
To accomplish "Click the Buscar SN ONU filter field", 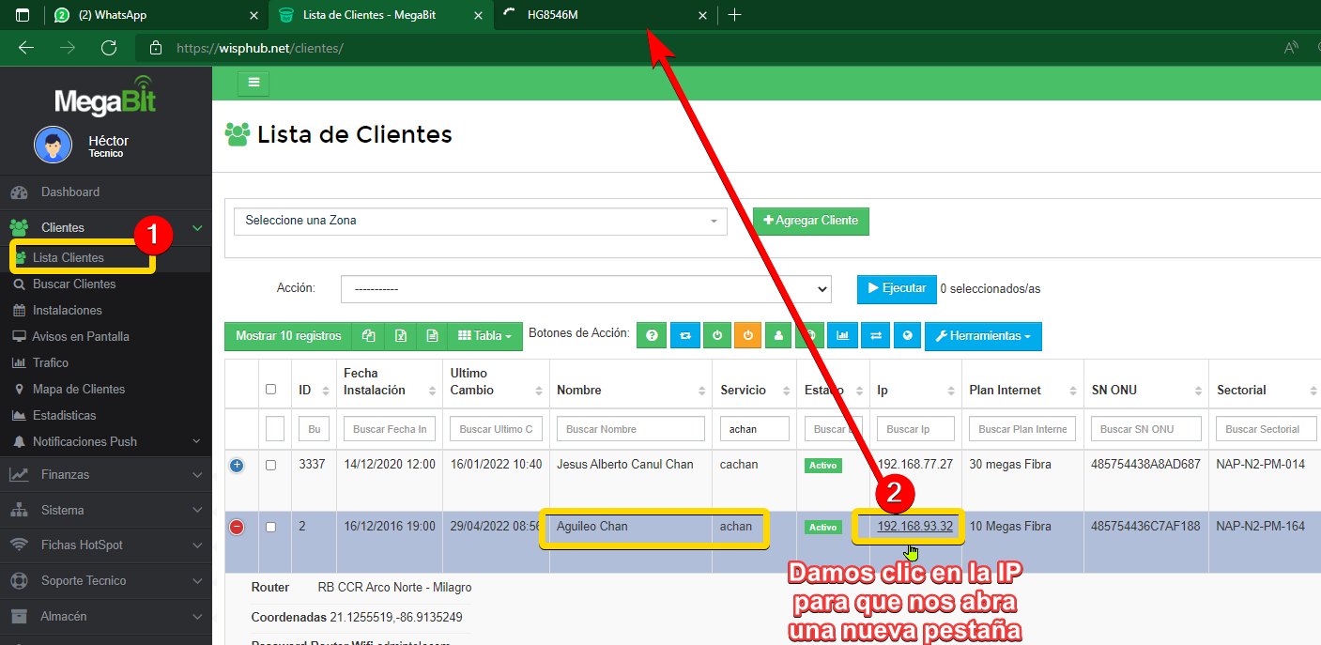I will coord(1145,429).
